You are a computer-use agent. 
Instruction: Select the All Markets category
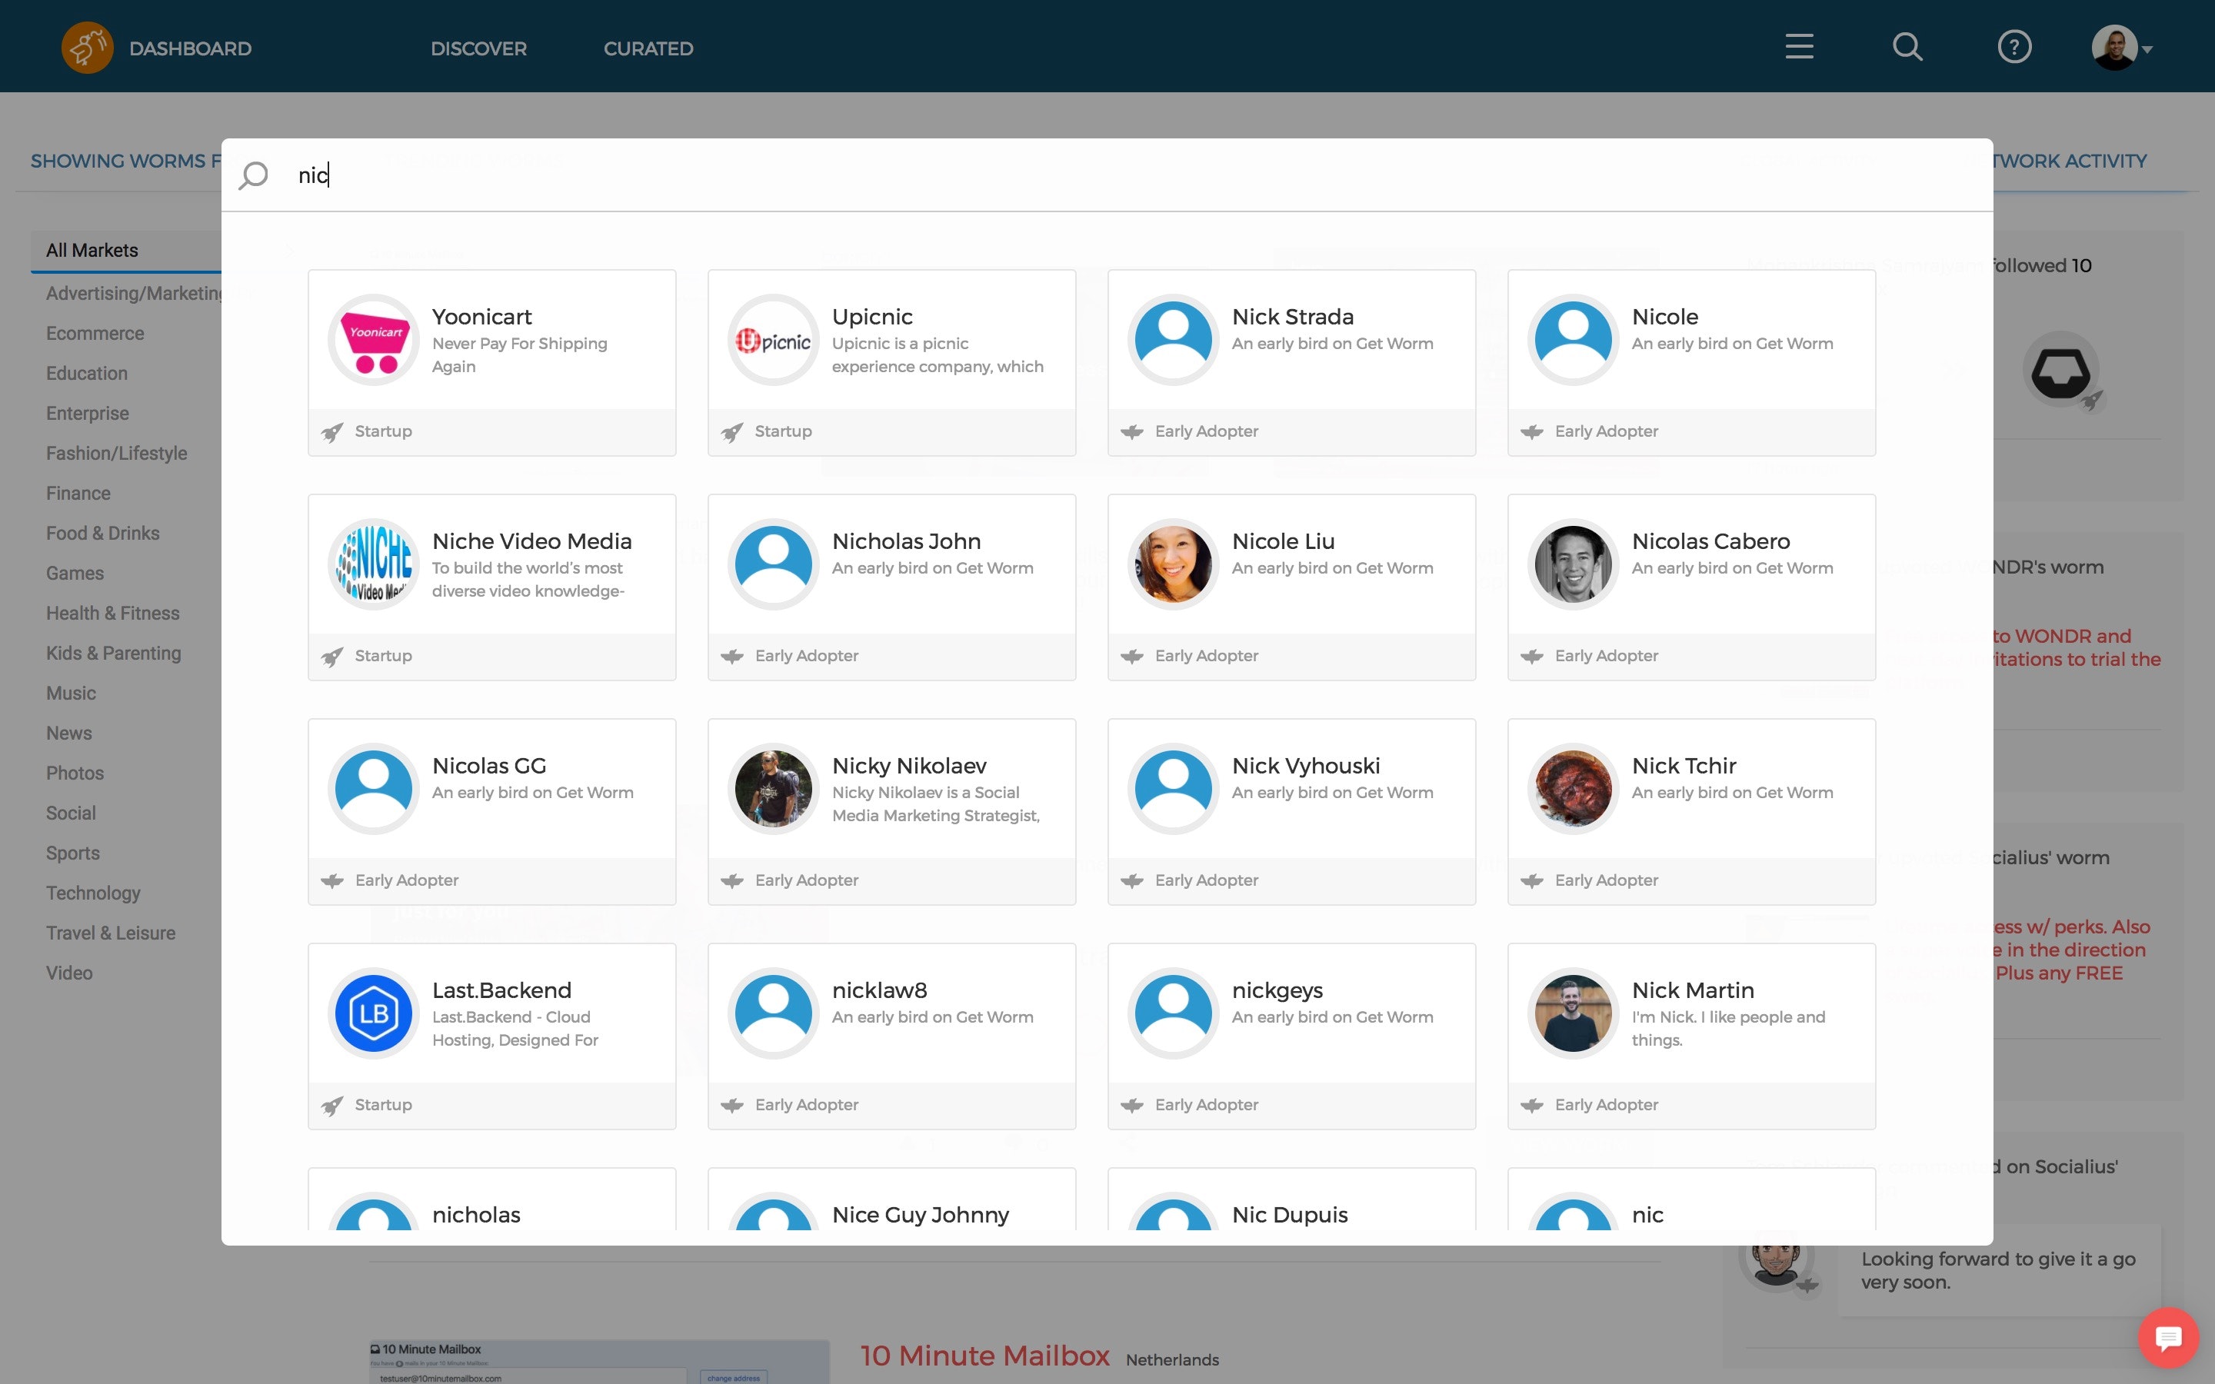[92, 250]
